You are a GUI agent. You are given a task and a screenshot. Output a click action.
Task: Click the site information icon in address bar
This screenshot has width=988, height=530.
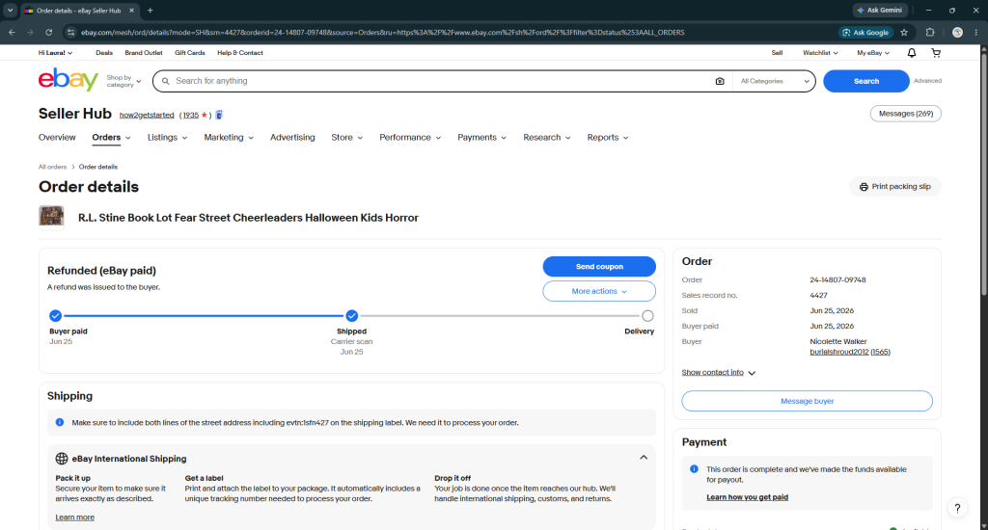coord(70,32)
